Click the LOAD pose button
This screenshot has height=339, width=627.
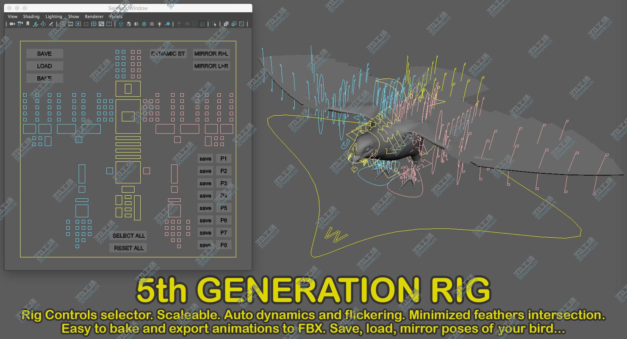click(x=44, y=66)
